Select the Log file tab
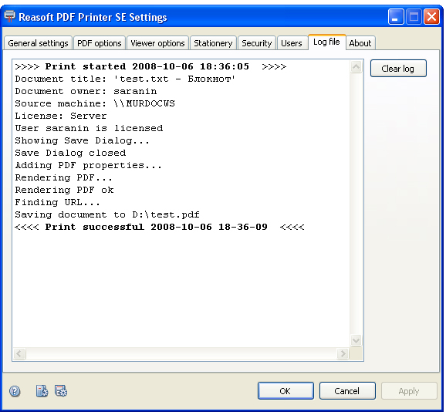The image size is (446, 415). (x=327, y=42)
